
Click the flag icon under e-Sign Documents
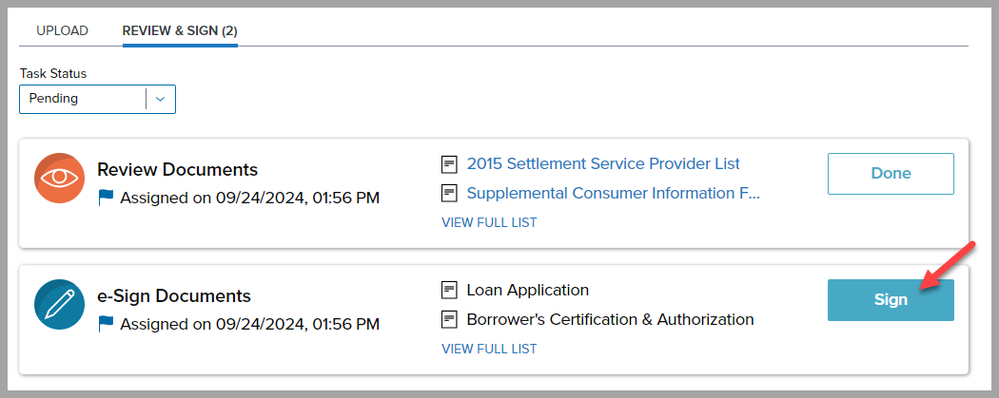point(106,324)
